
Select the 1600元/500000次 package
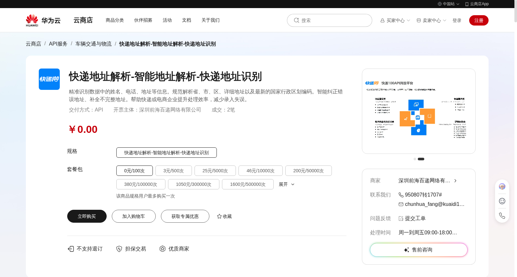coord(248,184)
